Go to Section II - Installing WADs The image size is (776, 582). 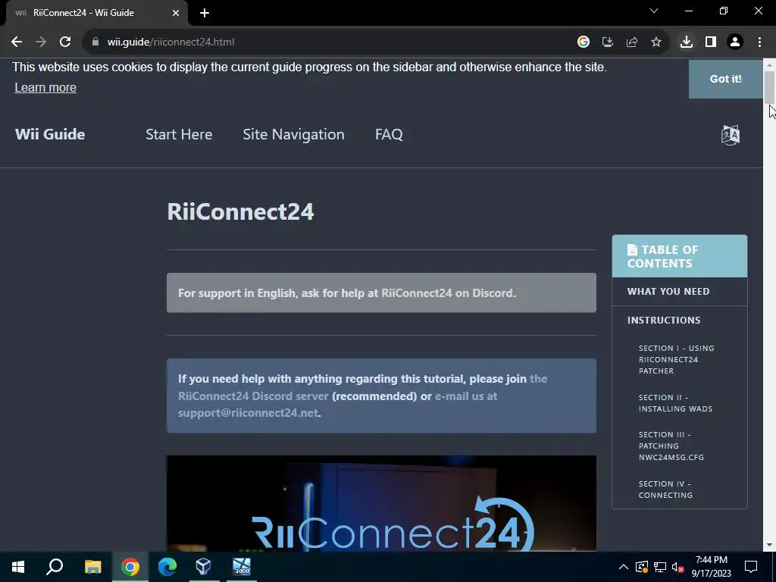click(x=675, y=403)
